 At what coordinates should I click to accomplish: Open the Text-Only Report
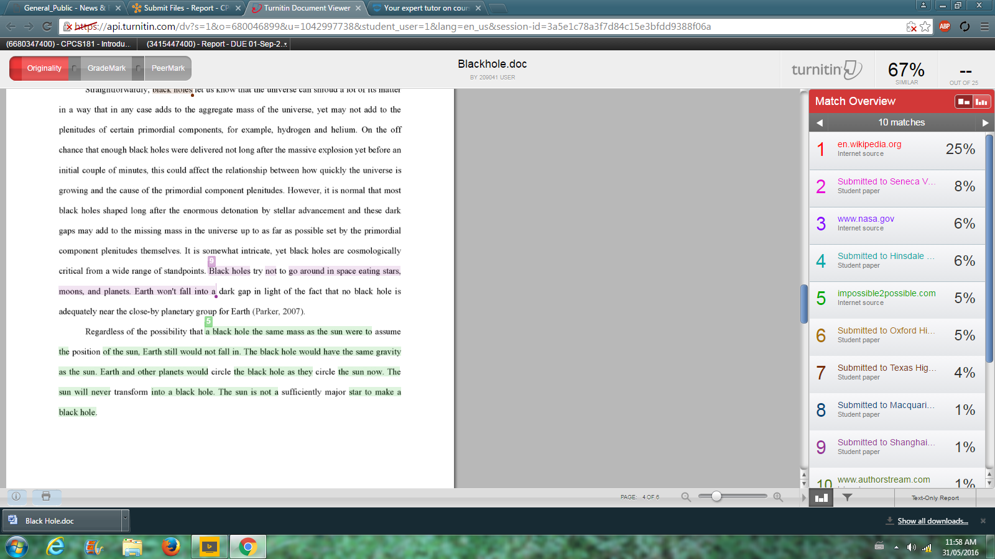pyautogui.click(x=935, y=498)
